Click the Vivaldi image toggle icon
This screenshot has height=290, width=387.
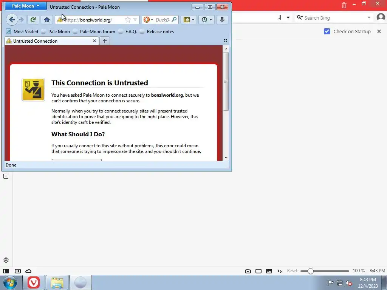pyautogui.click(x=269, y=271)
